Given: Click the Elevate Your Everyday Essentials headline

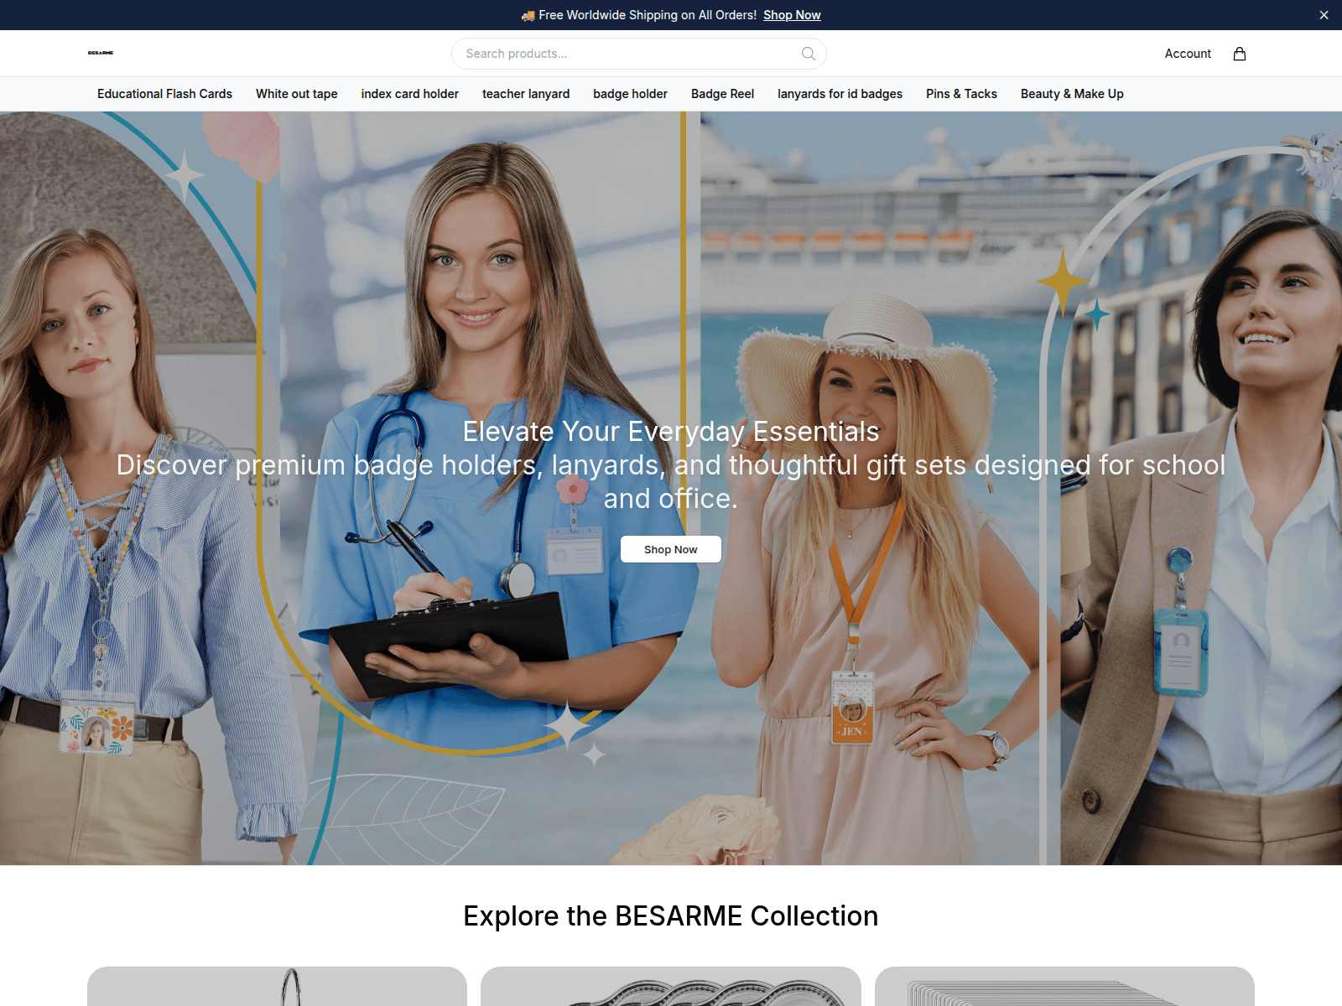Looking at the screenshot, I should [x=671, y=431].
